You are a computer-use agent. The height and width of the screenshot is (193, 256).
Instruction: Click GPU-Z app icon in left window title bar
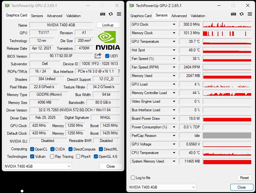click(7, 6)
